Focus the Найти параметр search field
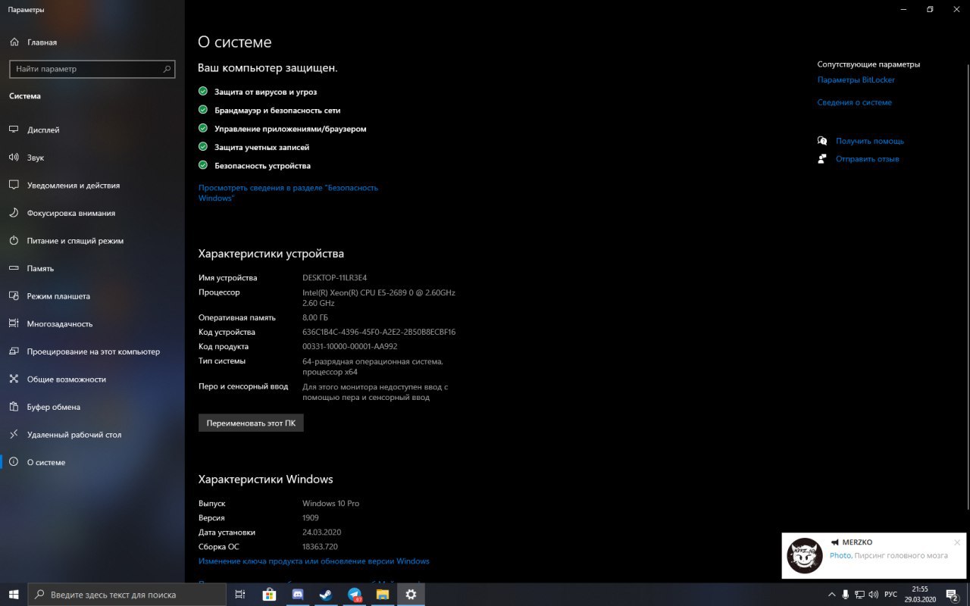Viewport: 970px width, 606px height. tap(92, 69)
